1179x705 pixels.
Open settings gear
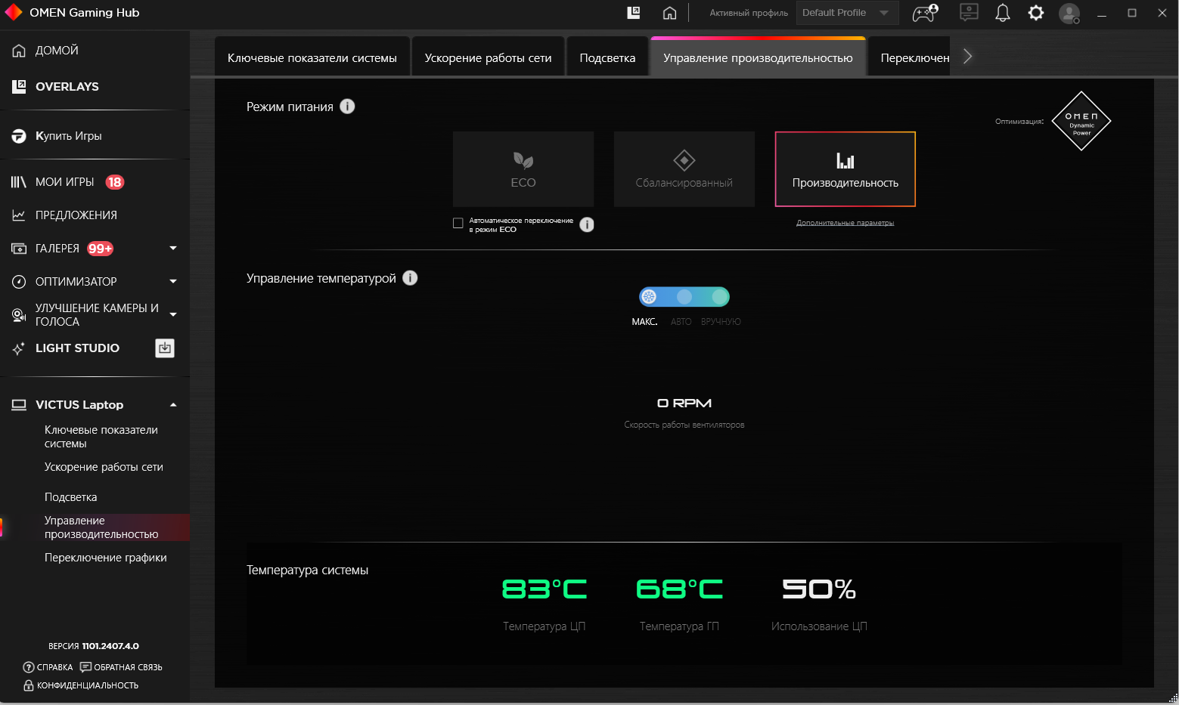coord(1036,13)
